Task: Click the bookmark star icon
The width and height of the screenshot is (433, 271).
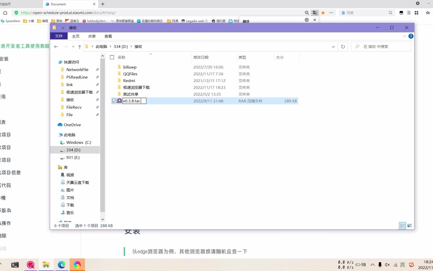Action: 323,13
